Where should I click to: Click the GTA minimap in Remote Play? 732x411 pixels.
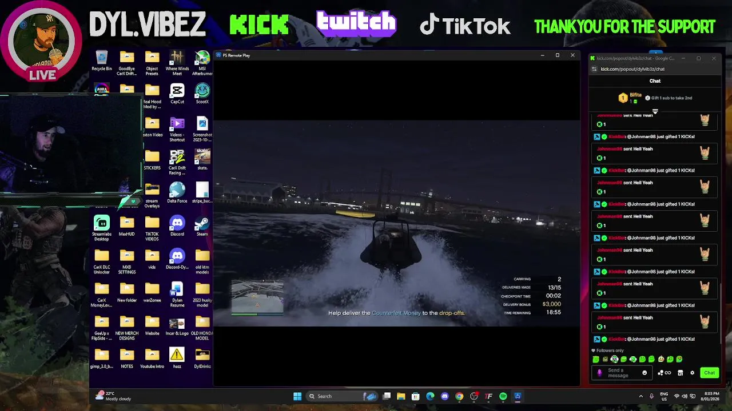coord(257,297)
